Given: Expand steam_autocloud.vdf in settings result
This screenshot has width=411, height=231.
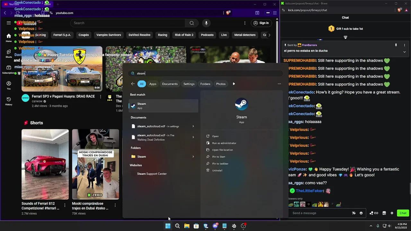Looking at the screenshot, I should [193, 126].
